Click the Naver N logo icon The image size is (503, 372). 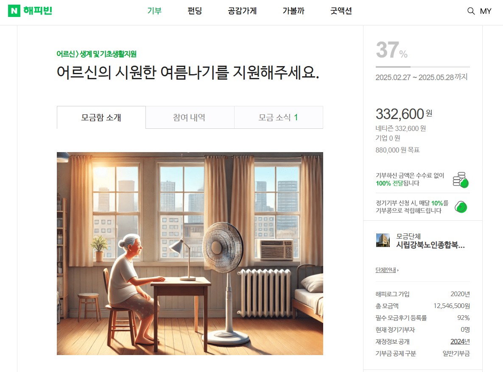14,11
